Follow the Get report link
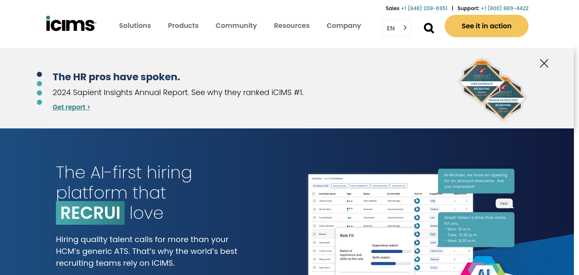The height and width of the screenshot is (275, 579). coord(71,107)
